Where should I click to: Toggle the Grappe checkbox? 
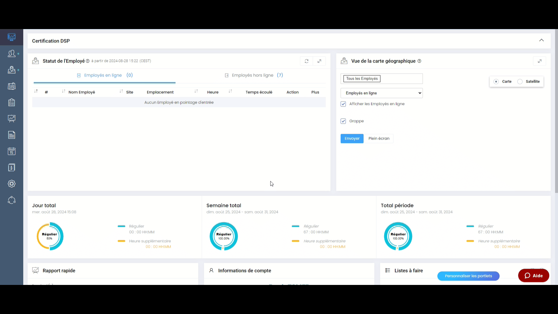click(x=343, y=121)
